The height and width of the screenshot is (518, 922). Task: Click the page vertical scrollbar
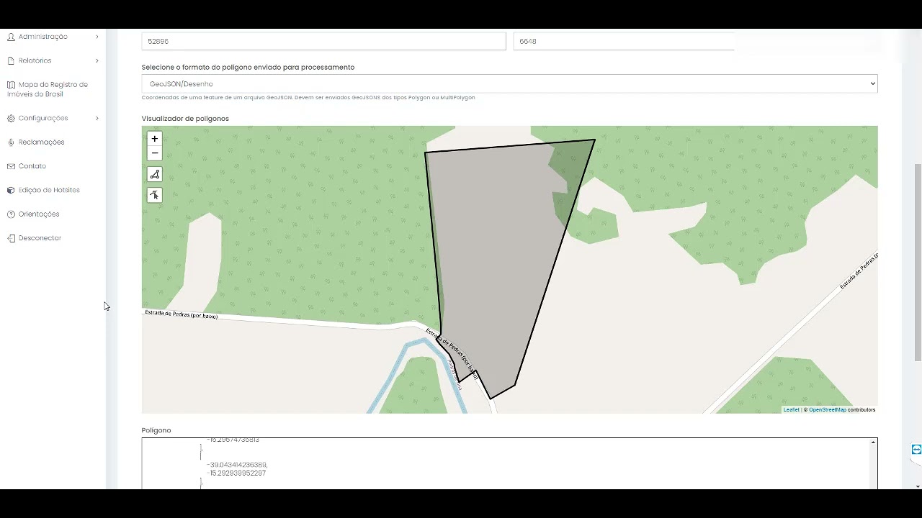pos(918,263)
